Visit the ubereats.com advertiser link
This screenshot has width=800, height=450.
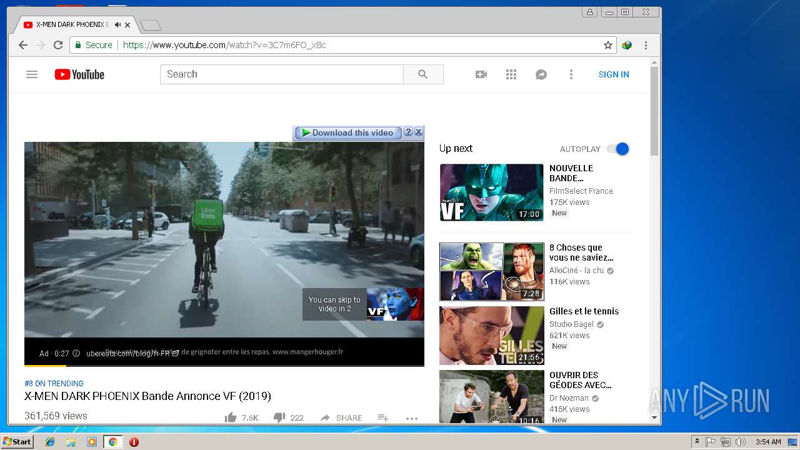coord(132,353)
